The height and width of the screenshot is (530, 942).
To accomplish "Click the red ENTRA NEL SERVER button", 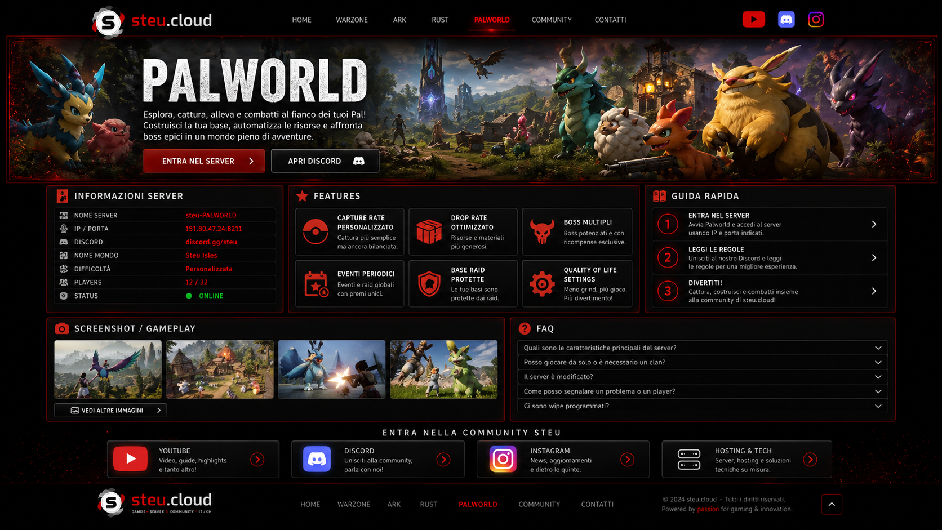I will (x=204, y=161).
